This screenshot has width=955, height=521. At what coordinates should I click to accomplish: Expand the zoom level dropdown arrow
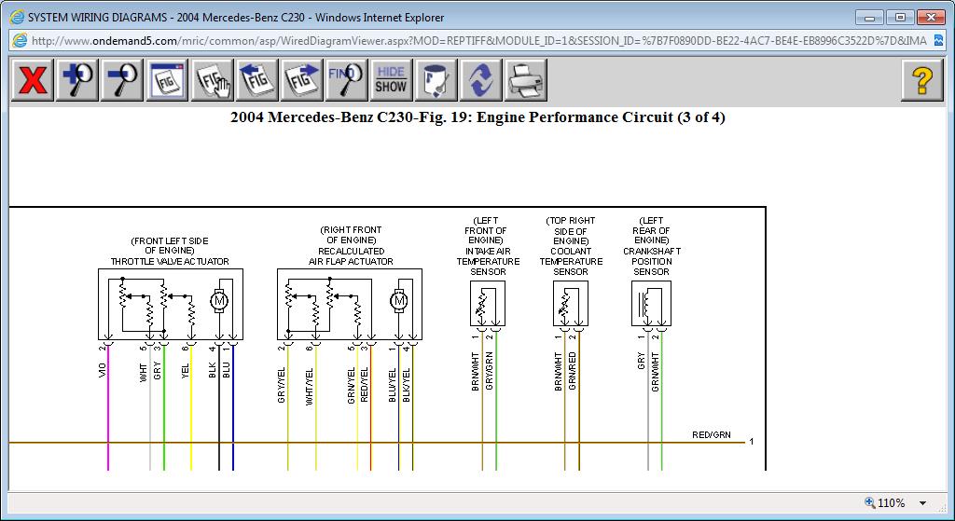click(923, 503)
